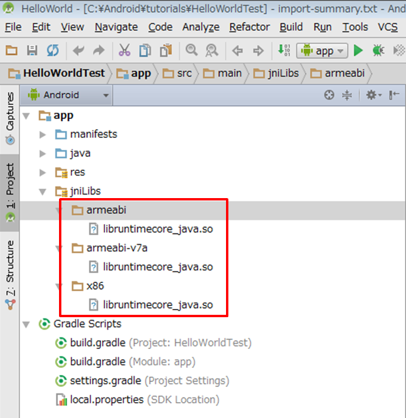Open the VCS menu
This screenshot has height=418, width=406.
tap(388, 27)
